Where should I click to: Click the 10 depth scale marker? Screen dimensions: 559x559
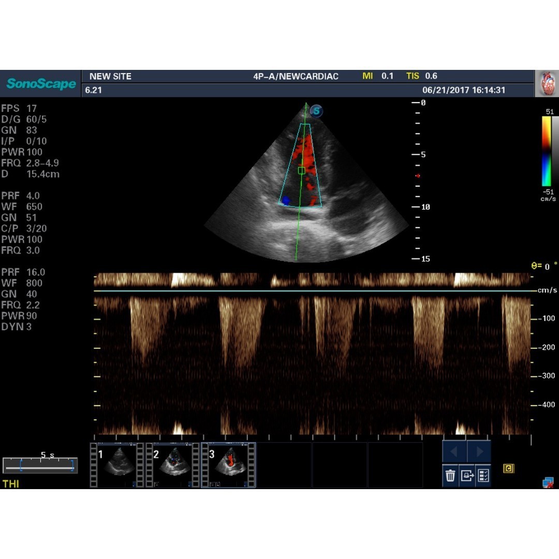pos(425,207)
